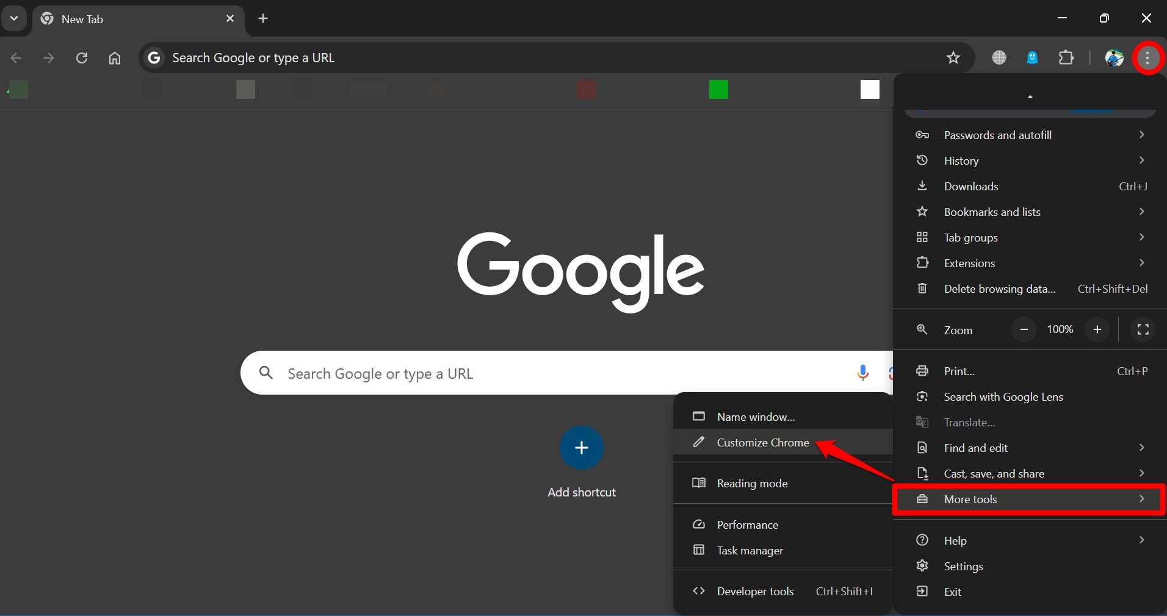
Task: Open a new tab with the plus icon
Action: coord(263,18)
